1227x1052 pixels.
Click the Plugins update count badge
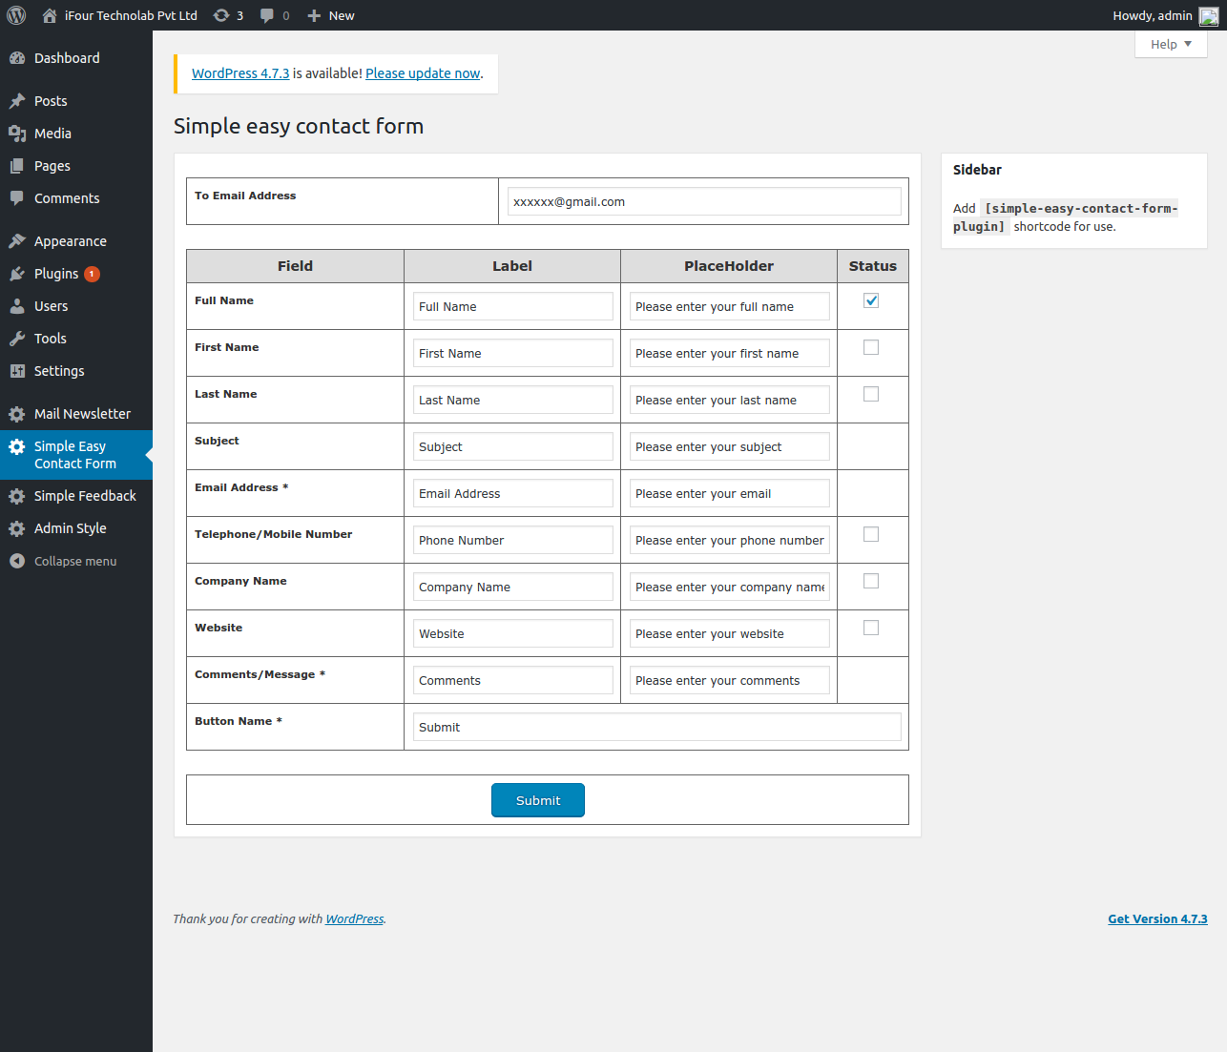[92, 274]
